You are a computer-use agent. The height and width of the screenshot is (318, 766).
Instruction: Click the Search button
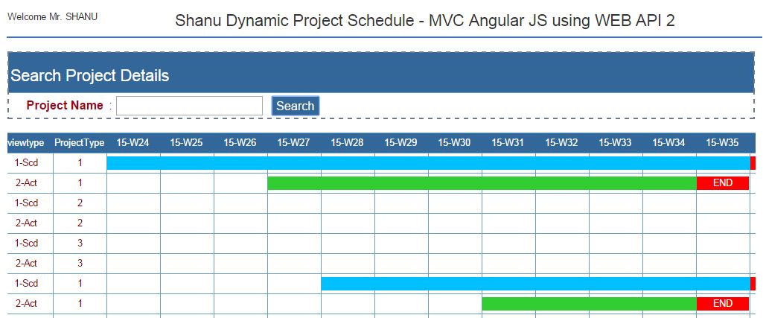(x=295, y=106)
